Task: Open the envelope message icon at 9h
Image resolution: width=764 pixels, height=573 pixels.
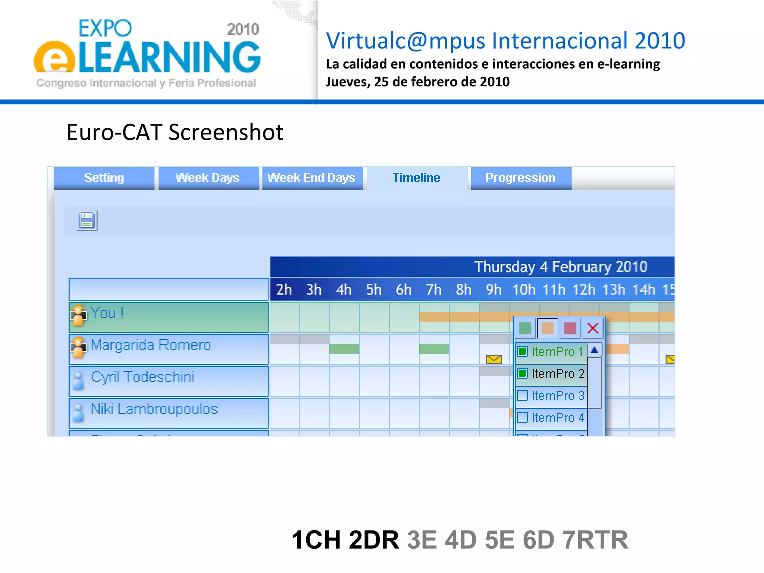Action: pyautogui.click(x=494, y=359)
